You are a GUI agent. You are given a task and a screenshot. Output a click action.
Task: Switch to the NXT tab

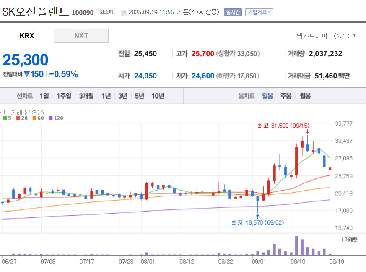coord(81,36)
